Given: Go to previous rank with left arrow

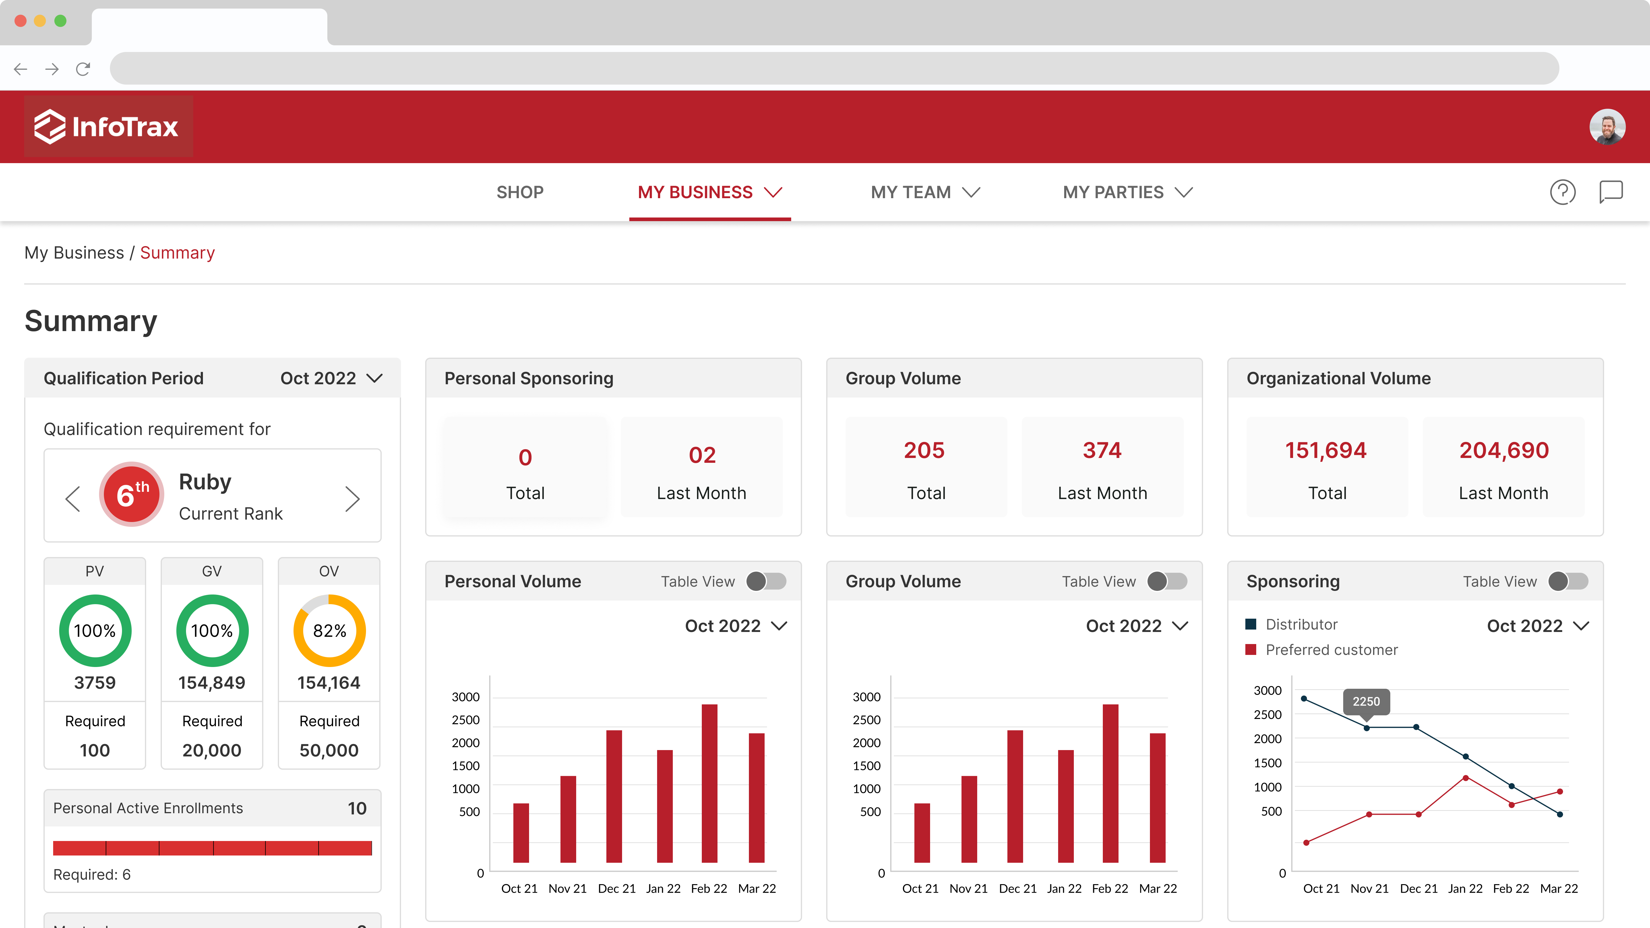Looking at the screenshot, I should pos(73,499).
